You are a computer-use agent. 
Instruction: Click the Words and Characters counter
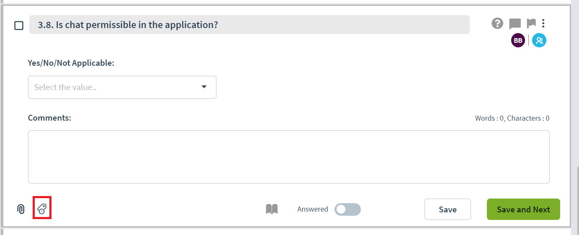pyautogui.click(x=512, y=118)
